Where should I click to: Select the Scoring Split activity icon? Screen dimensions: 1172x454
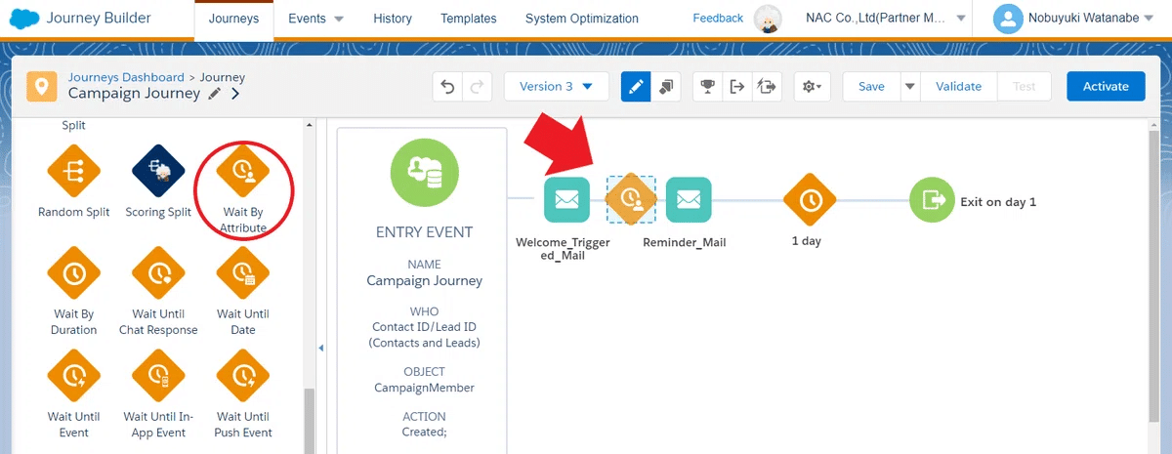click(158, 169)
